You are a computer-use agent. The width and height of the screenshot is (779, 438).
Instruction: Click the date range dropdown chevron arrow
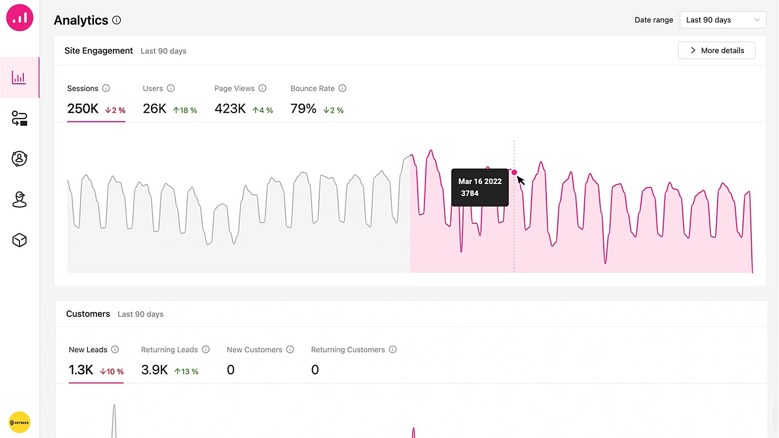tap(757, 20)
